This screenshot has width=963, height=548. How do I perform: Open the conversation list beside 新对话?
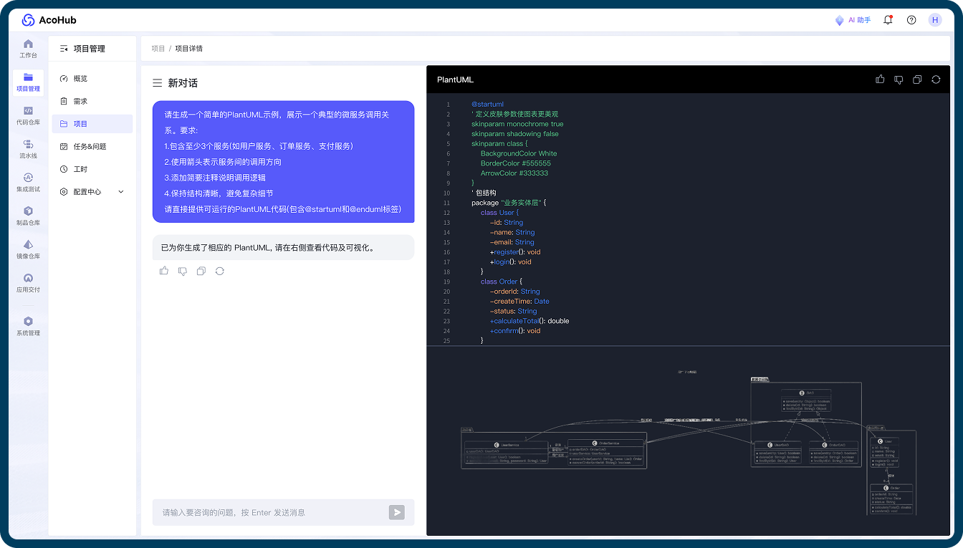157,83
